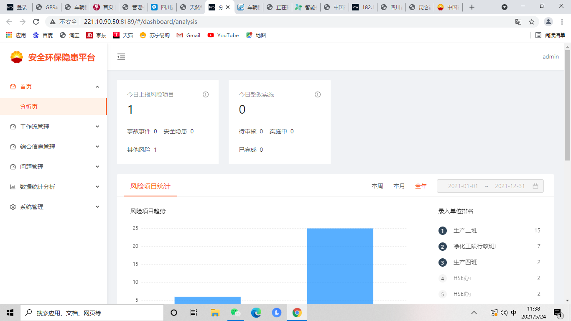This screenshot has width=571, height=321.
Task: Expand the 工作流管理 menu
Action: 97,127
